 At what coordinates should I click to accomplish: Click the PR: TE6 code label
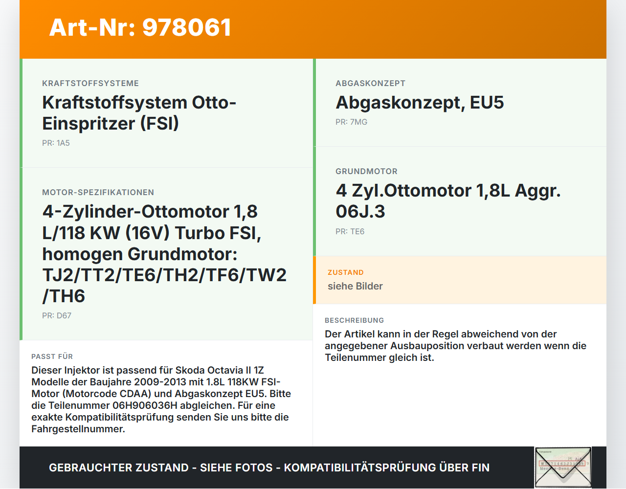tap(349, 231)
